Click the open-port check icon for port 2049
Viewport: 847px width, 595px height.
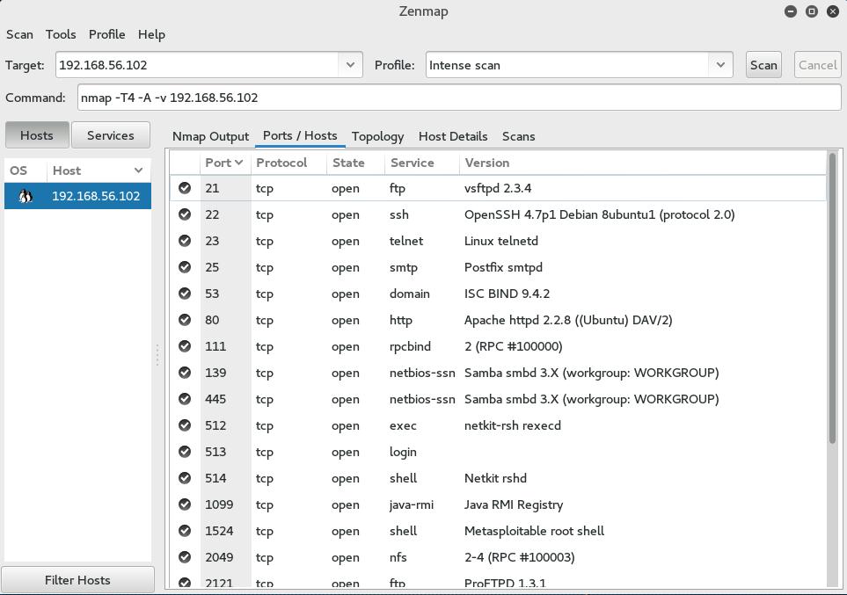pyautogui.click(x=185, y=557)
